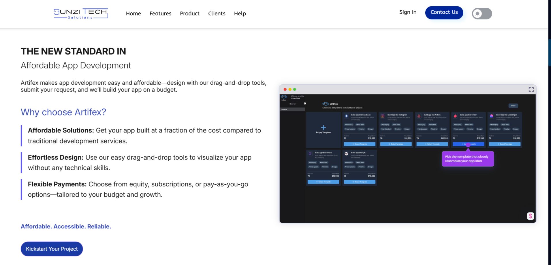Click Select Template under the Lyft card
The width and height of the screenshot is (551, 265).
coord(360,182)
